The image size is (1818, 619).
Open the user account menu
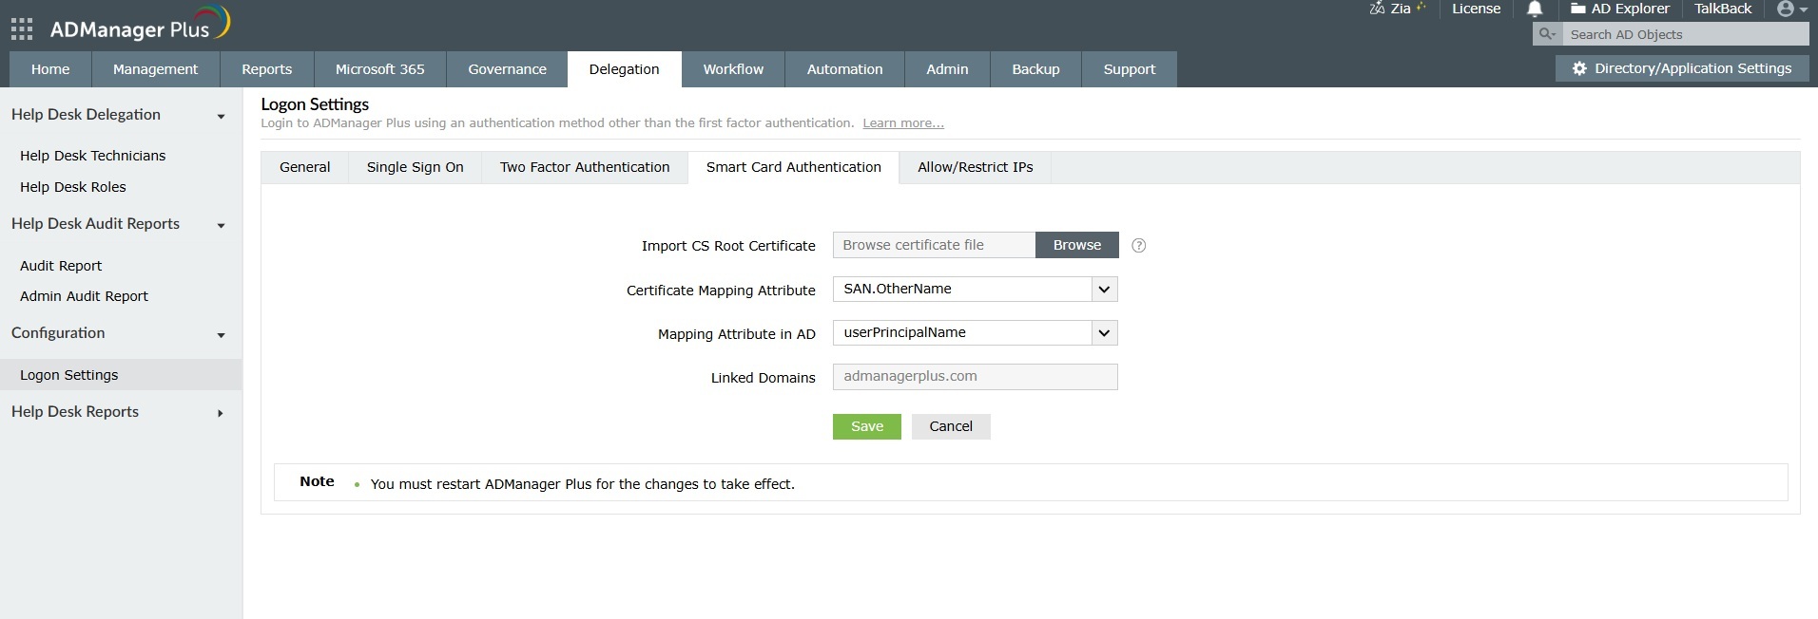(x=1792, y=9)
